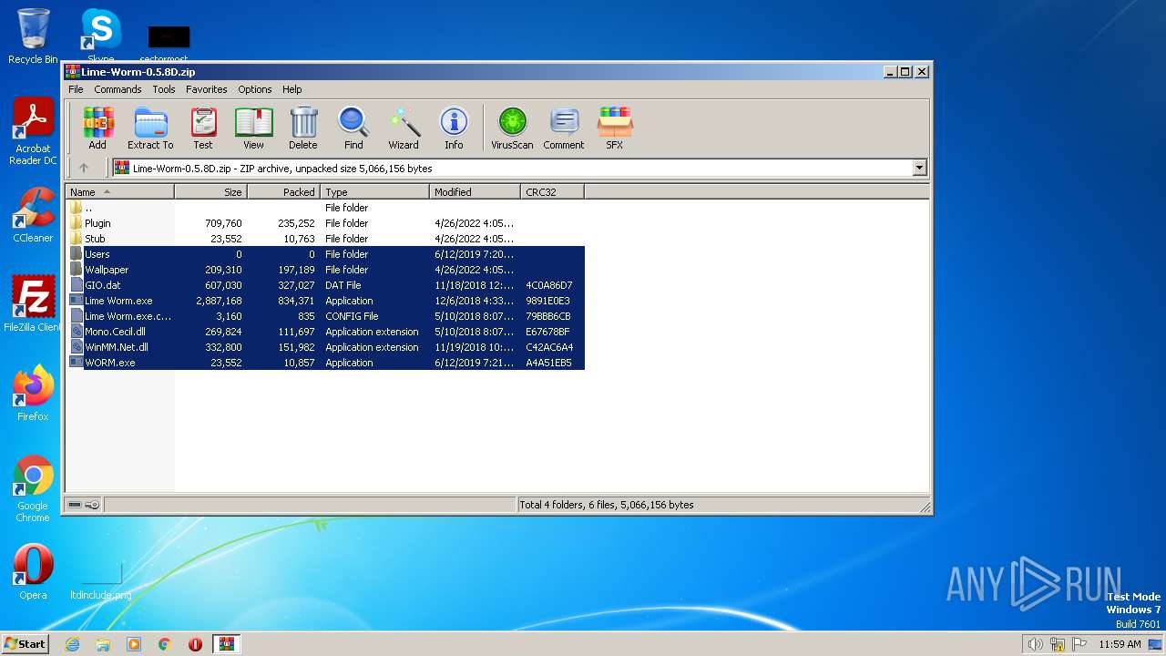Open Google Chrome desktop shortcut
Viewport: 1166px width, 656px height.
[33, 489]
